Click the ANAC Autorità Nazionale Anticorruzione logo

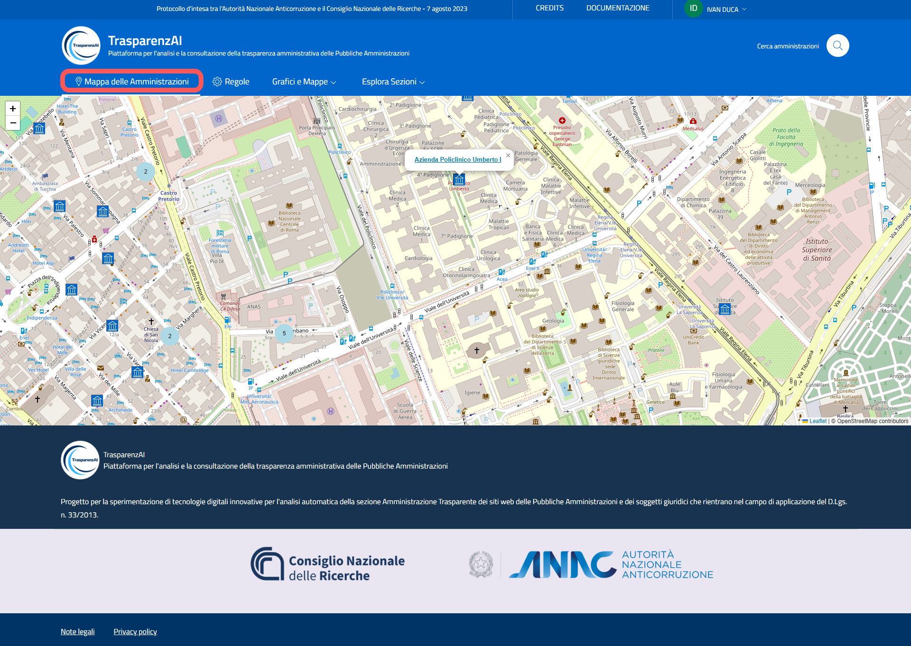pos(591,564)
